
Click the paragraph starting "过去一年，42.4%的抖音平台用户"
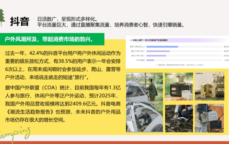[x=63, y=65]
